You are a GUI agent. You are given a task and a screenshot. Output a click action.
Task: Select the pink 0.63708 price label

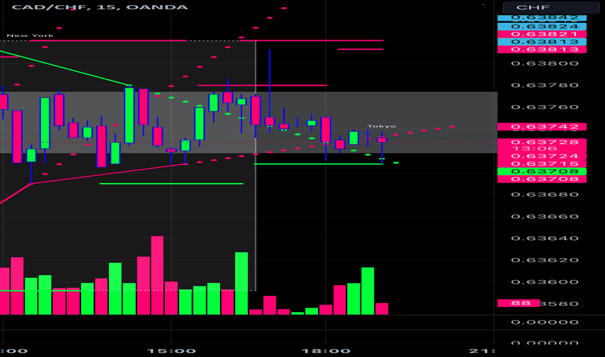(542, 179)
